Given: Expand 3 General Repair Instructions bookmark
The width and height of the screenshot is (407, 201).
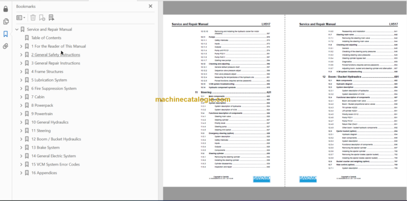Looking at the screenshot, I should pyautogui.click(x=21, y=63).
